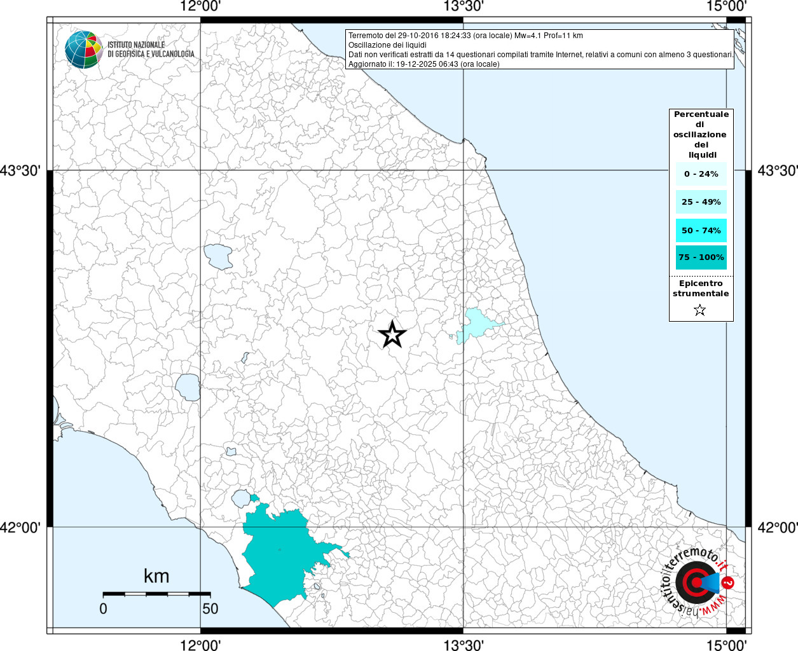Select the 50 - 74% legend swatch
The image size is (798, 651).
(x=701, y=230)
